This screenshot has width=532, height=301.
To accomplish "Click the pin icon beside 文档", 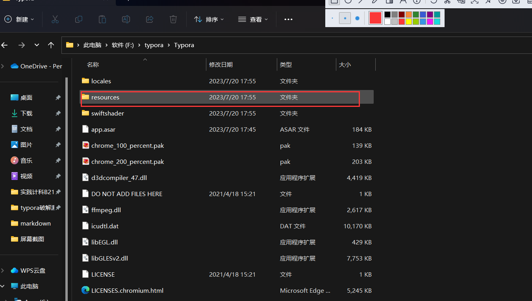I will click(58, 129).
